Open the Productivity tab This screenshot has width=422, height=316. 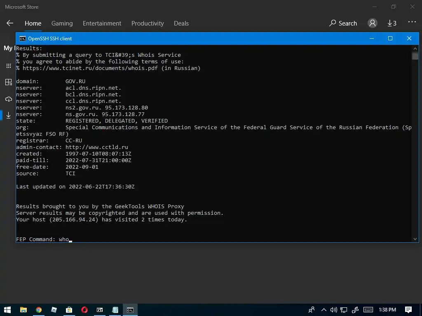[148, 23]
